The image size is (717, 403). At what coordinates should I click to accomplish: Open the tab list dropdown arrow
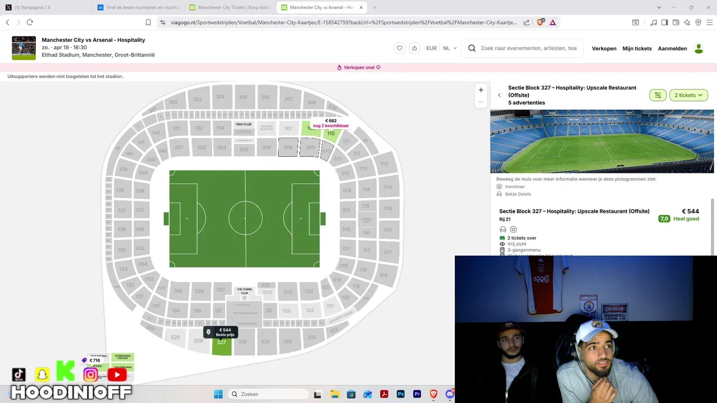click(x=659, y=7)
